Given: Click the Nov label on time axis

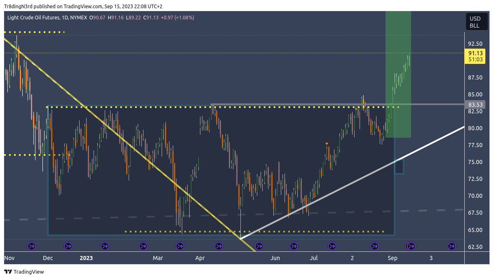Looking at the screenshot, I should 9,258.
